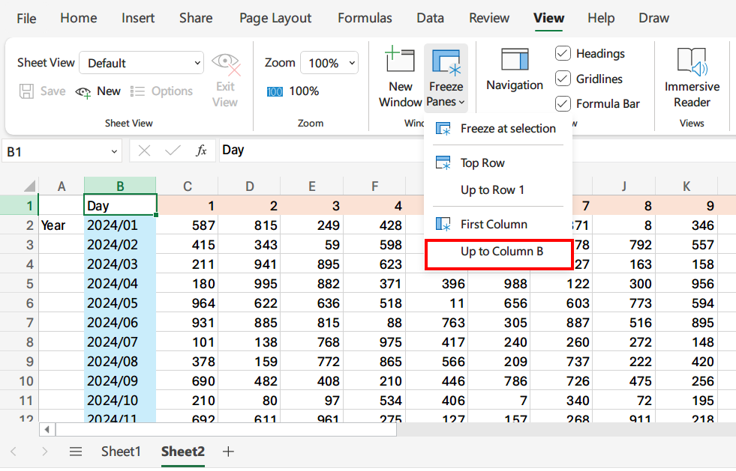Click the Insert Function fx icon
The width and height of the screenshot is (736, 471).
[200, 150]
